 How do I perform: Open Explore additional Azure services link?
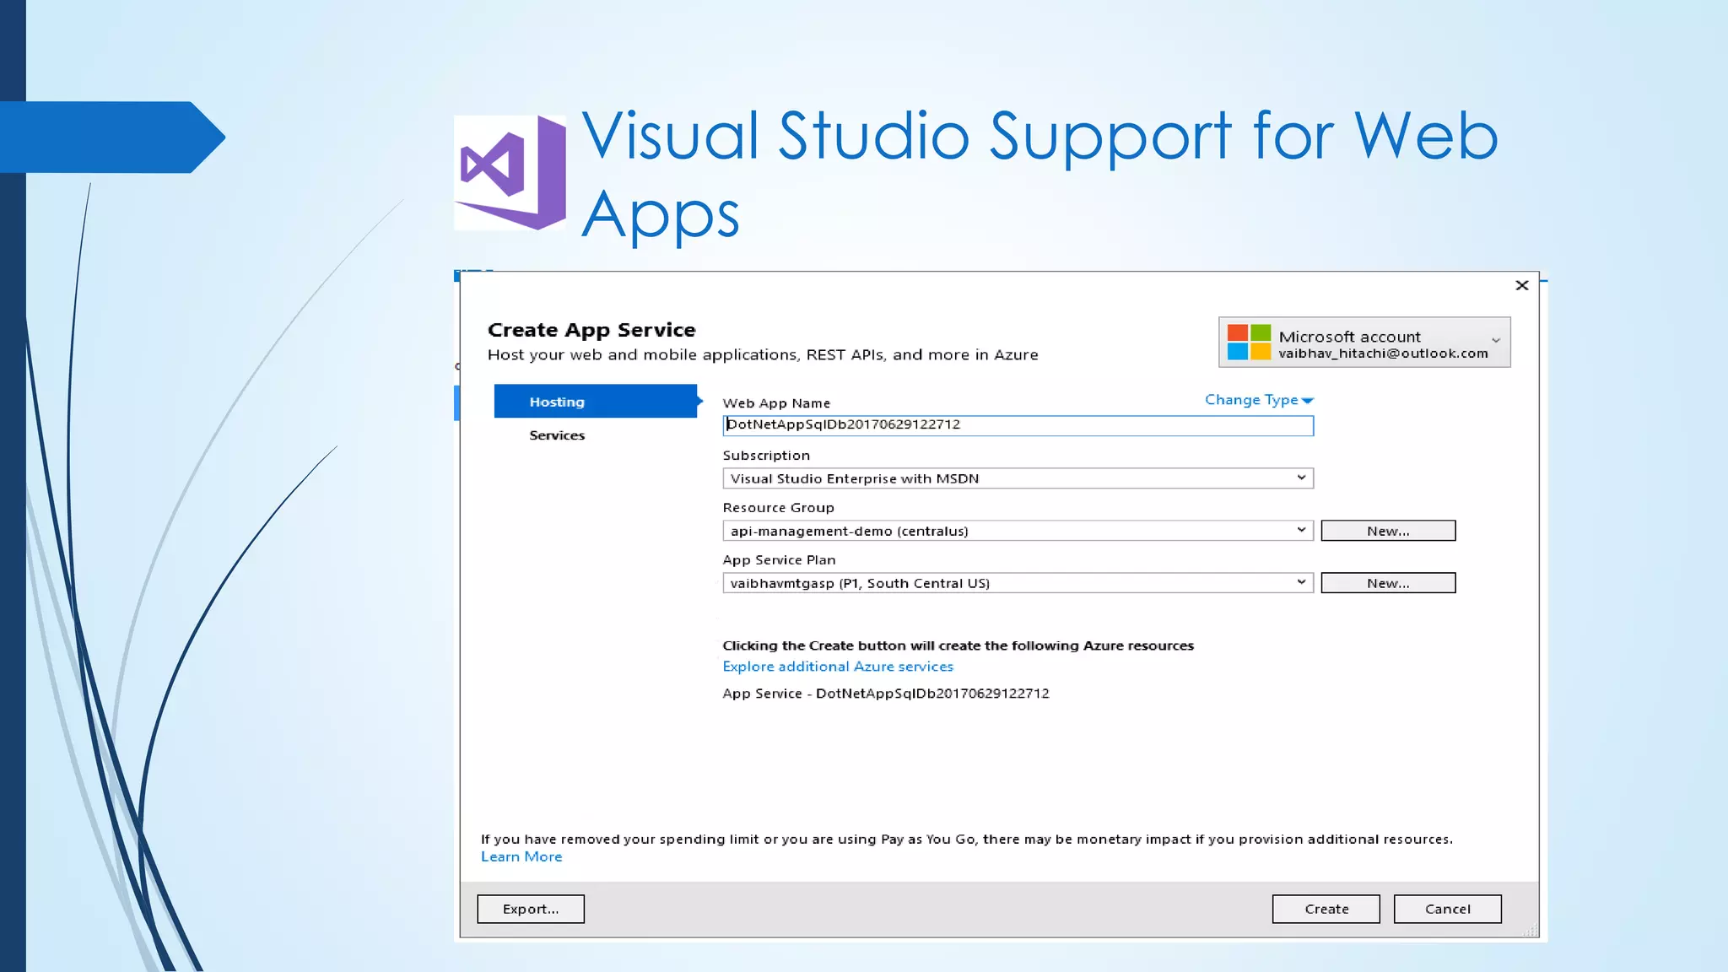pyautogui.click(x=838, y=667)
